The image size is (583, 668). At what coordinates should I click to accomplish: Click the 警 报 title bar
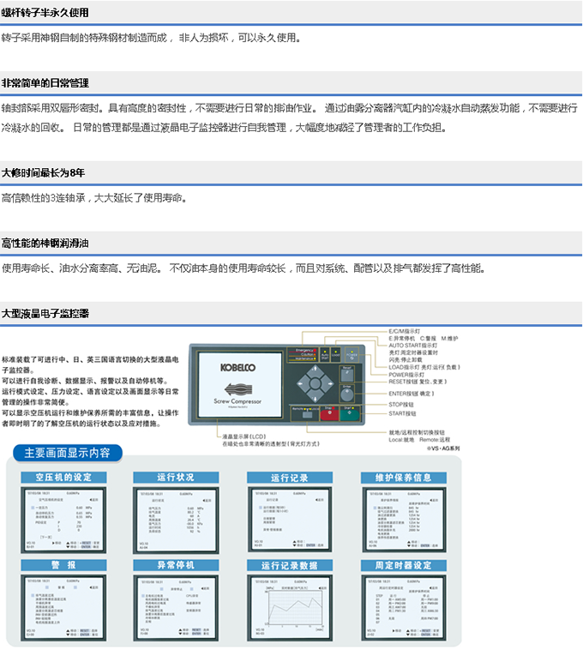pos(64,565)
